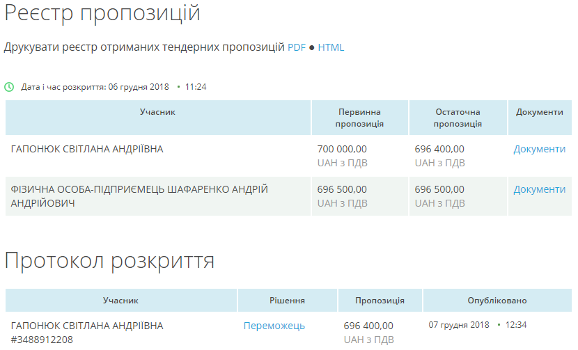Click the Учасник header in proposals register table

coord(157,112)
